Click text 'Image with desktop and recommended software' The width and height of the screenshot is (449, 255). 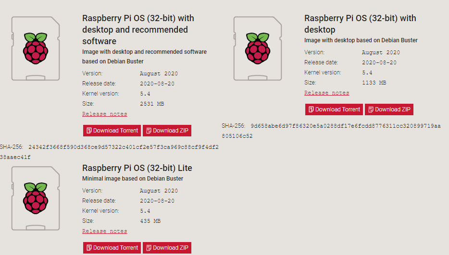144,52
